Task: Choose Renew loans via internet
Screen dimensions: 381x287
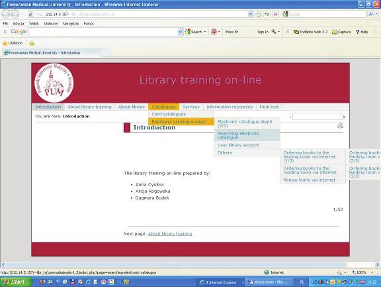Action: 312,180
